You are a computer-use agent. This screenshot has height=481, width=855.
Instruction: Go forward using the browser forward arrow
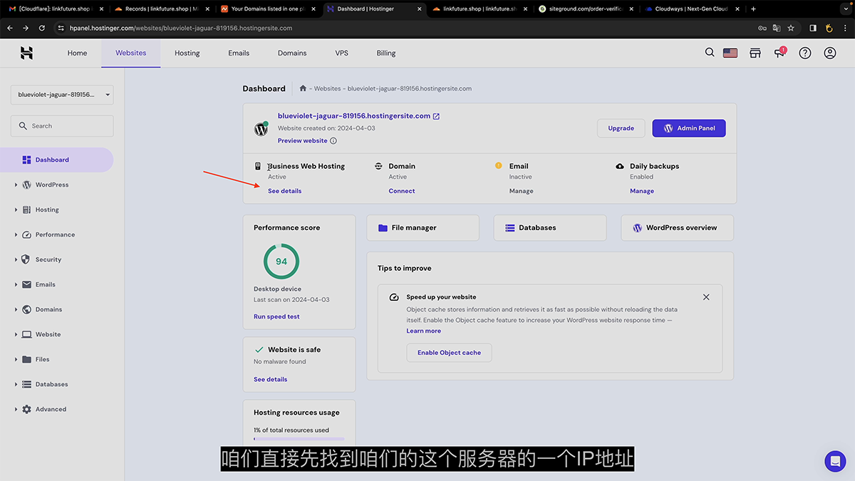click(x=26, y=28)
